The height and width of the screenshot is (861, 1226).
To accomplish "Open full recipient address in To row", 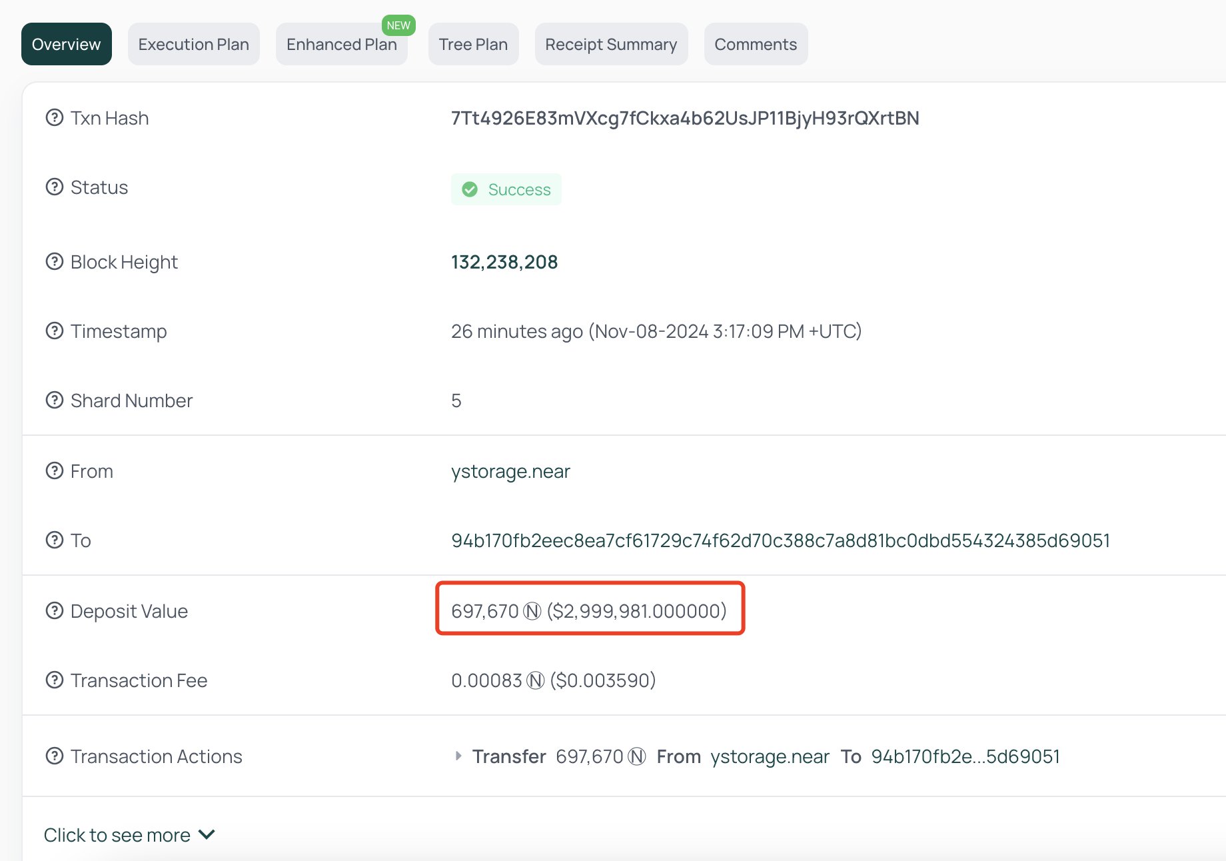I will coord(780,540).
